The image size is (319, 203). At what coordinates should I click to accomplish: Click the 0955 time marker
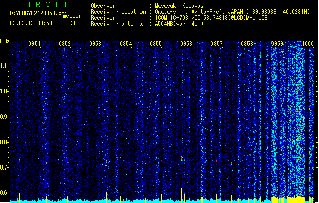tap(156, 44)
